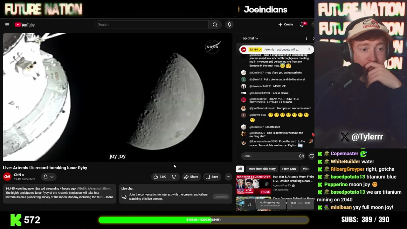Toggle CNN channel notification bell dropdown
The height and width of the screenshot is (229, 407).
(48, 177)
